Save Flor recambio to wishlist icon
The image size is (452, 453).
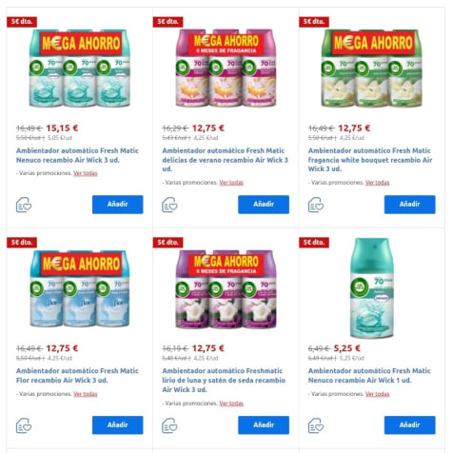point(24,425)
